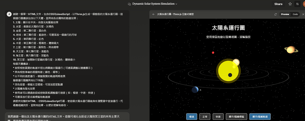Click the artifact title 太陽系運行圖 - Three.js 互動式模型
Viewport: 305px width, 121px height.
coord(175,14)
